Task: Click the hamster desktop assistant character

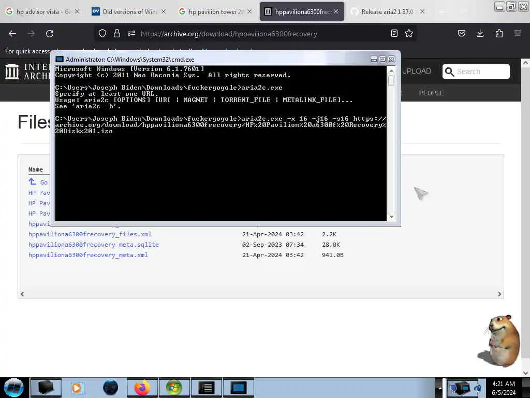Action: click(499, 340)
